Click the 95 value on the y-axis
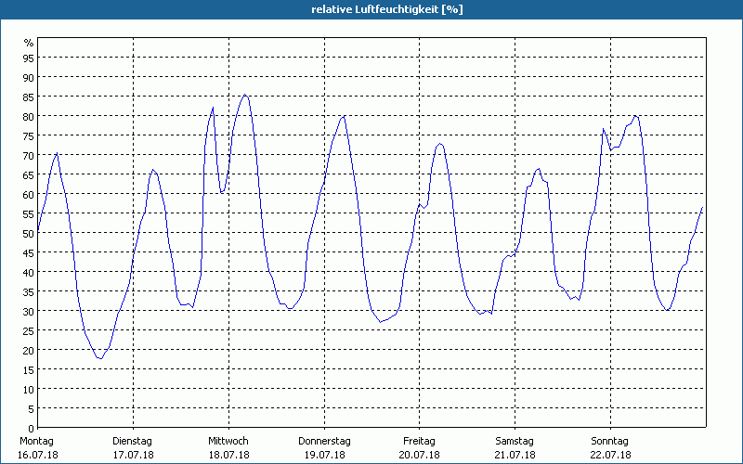This screenshot has width=743, height=464. click(x=29, y=58)
